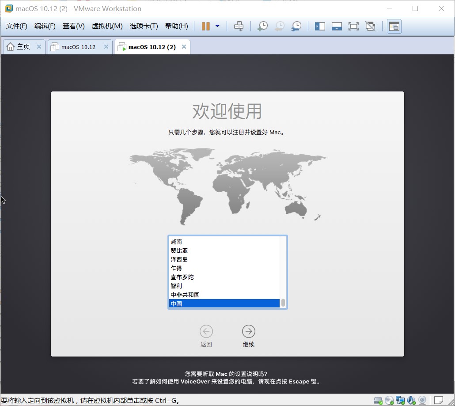Select 乍得 in the country list
Viewport: 455px width, 406px height.
pyautogui.click(x=224, y=268)
